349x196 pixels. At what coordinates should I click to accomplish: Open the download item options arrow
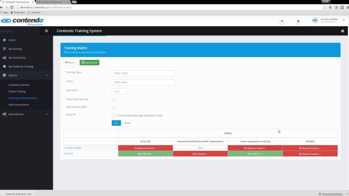(35, 194)
